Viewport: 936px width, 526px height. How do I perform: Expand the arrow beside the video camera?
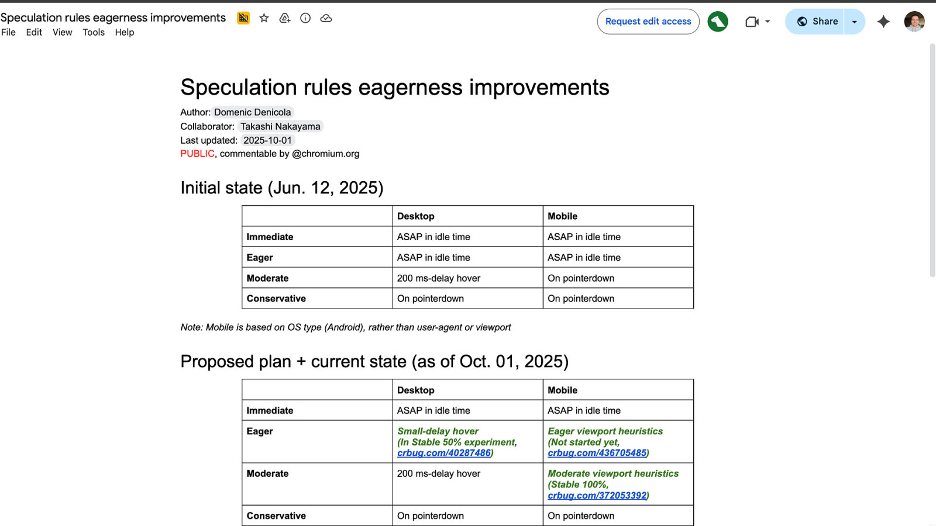click(x=768, y=22)
